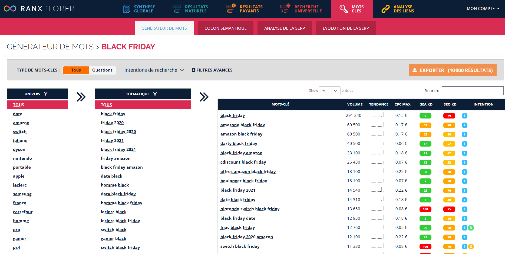Sort table by Mots-clé column
This screenshot has width=505, height=254.
280,104
